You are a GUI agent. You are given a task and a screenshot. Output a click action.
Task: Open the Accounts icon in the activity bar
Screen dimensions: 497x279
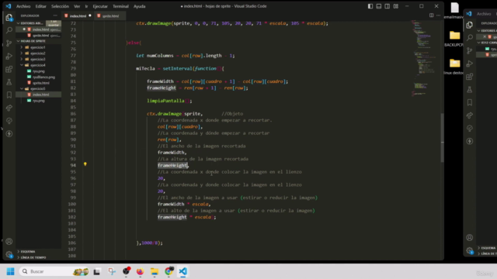(9, 241)
